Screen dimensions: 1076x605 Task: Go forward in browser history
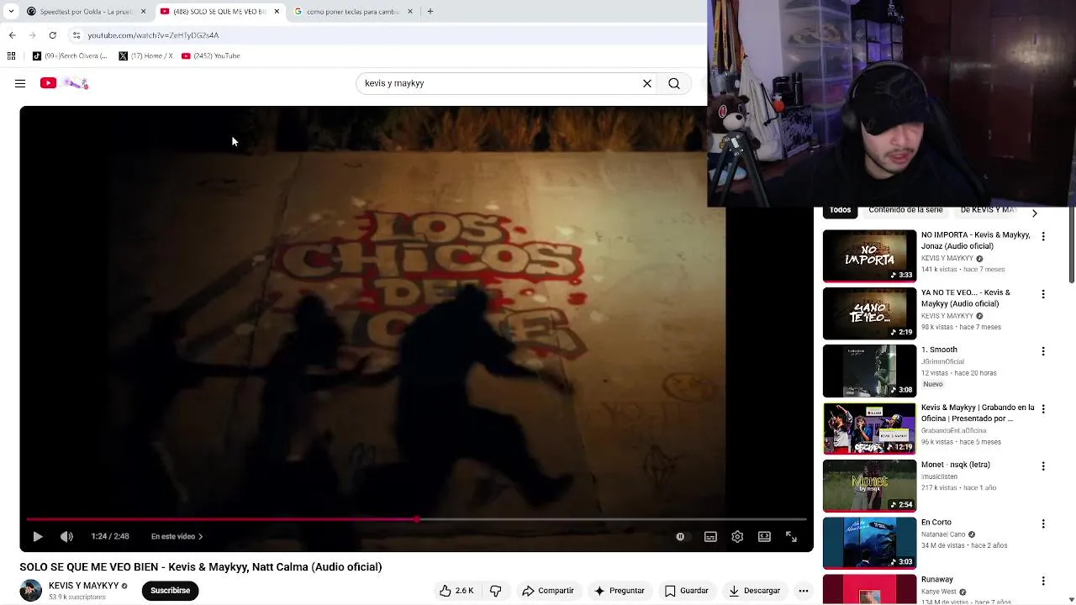(32, 35)
